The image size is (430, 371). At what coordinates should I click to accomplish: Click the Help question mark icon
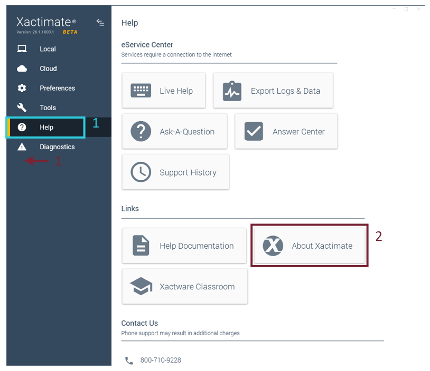click(22, 127)
